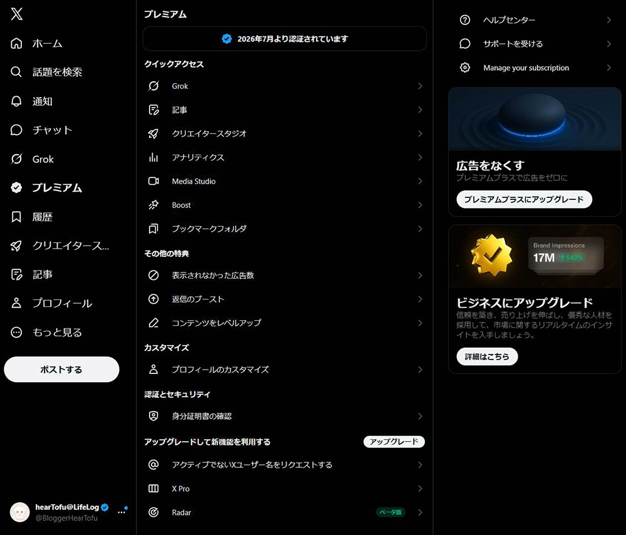Click the ヘルプセンター question mark icon
Screen dimensions: 626x535
pyautogui.click(x=464, y=20)
